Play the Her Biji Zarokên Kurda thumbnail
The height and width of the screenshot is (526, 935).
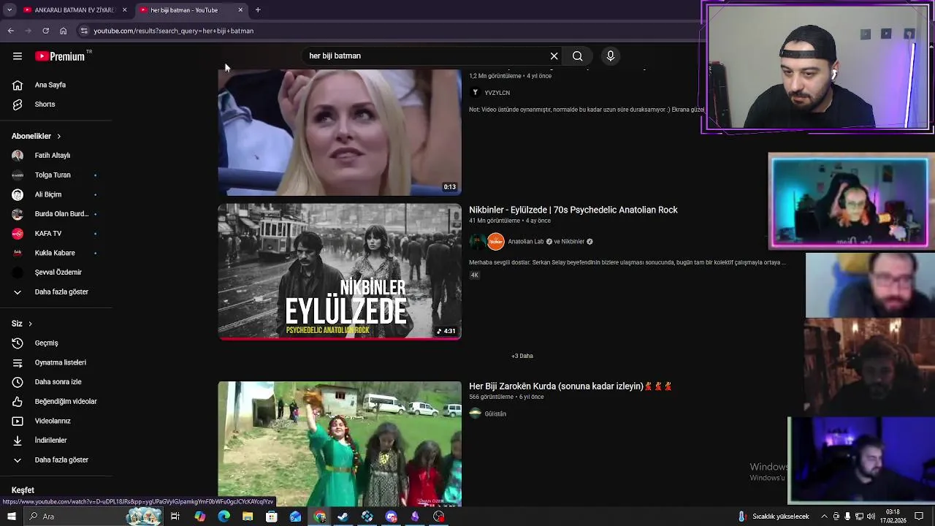click(x=340, y=443)
